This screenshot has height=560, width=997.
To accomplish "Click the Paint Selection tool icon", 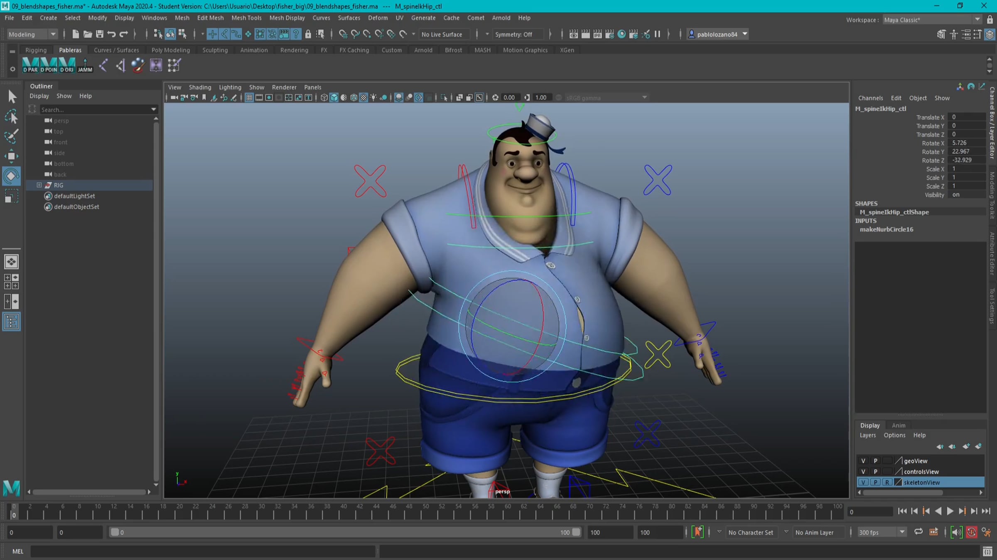I will point(11,136).
